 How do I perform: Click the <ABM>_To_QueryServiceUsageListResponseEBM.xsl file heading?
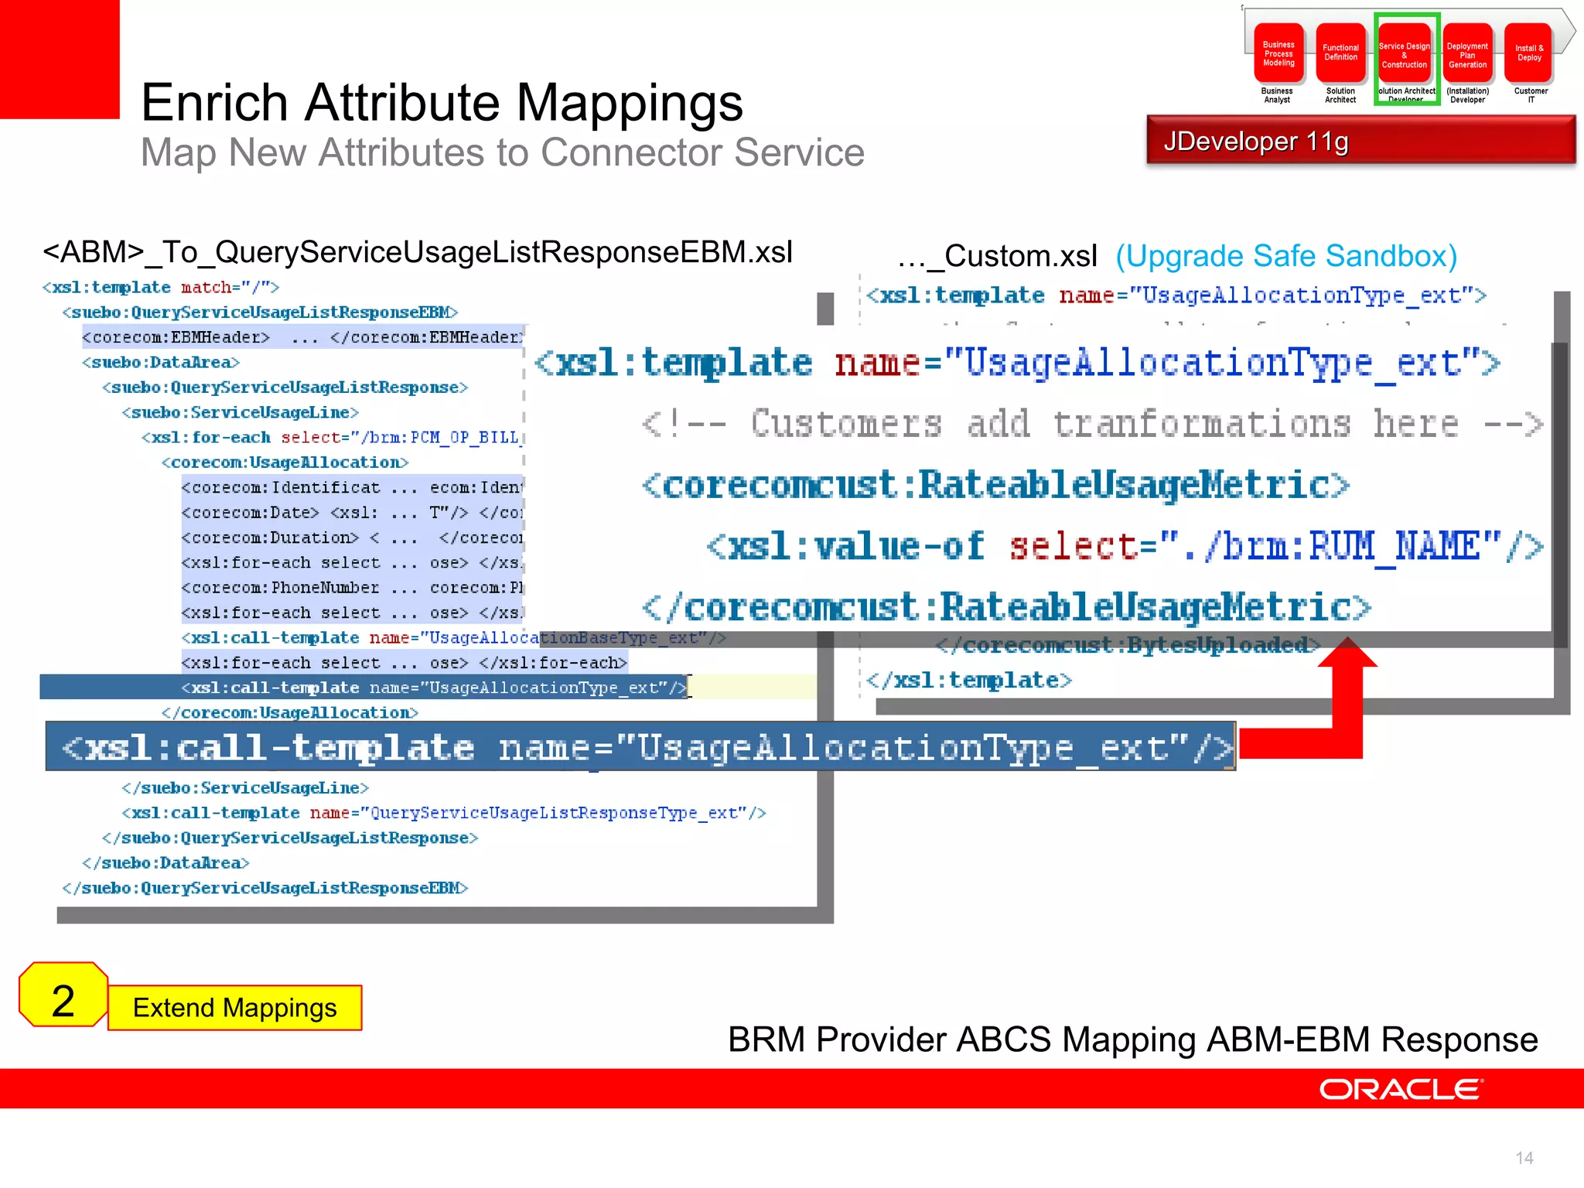coord(418,252)
